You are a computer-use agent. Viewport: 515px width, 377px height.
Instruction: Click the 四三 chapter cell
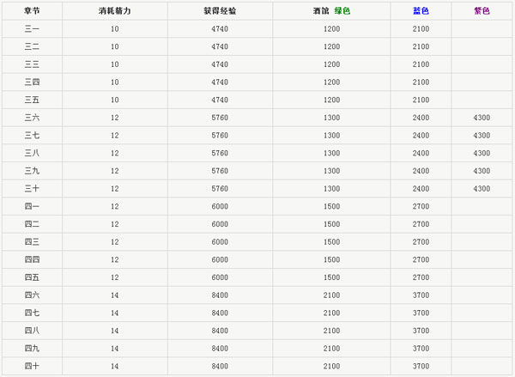point(33,241)
